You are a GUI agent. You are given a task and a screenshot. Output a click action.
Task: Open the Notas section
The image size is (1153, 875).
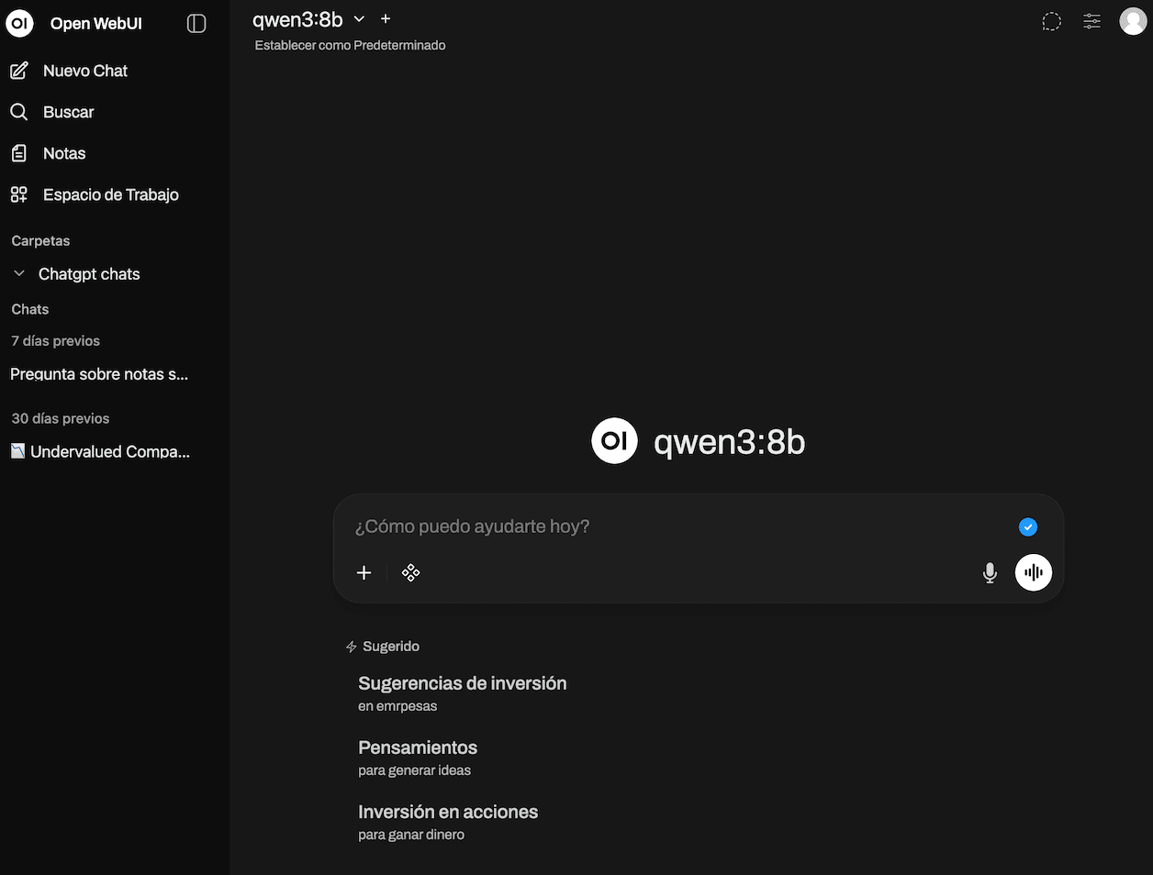point(63,153)
